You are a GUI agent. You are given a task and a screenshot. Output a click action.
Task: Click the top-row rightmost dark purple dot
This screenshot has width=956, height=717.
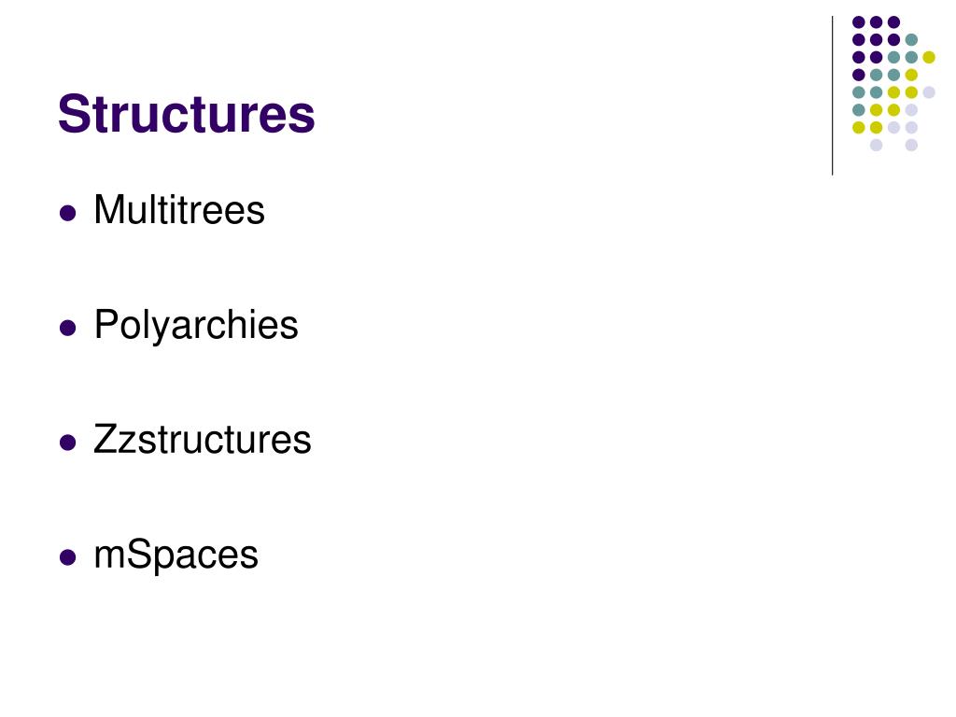pyautogui.click(x=893, y=21)
